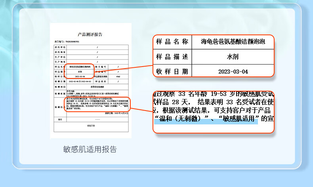Select the 收样日期 label cell
The image size is (313, 187).
pyautogui.click(x=172, y=71)
